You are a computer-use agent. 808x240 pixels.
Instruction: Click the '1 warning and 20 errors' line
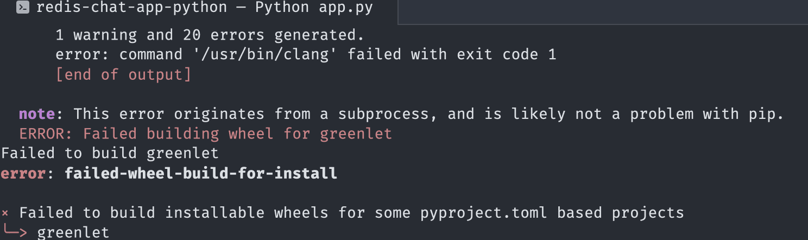pyautogui.click(x=210, y=35)
